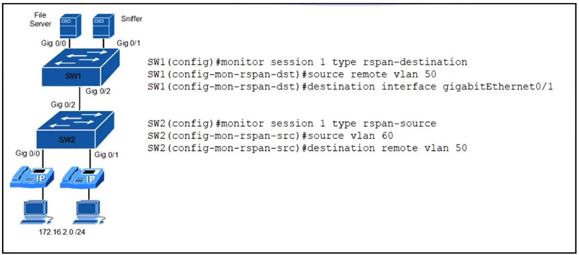Click the right desktop PC icon
The image size is (579, 255).
coord(89,212)
